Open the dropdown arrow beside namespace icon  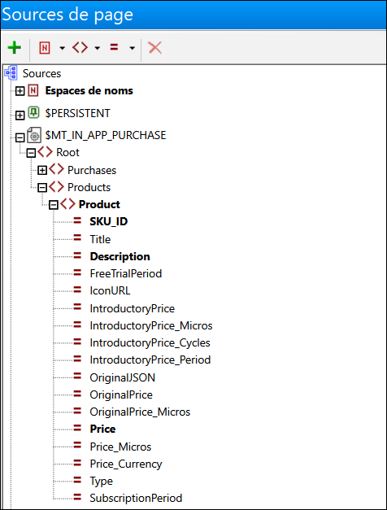[x=63, y=48]
